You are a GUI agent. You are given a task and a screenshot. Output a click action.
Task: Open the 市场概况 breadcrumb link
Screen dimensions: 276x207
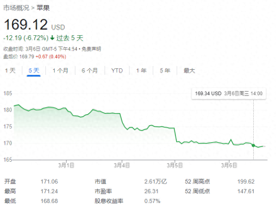pyautogui.click(x=16, y=8)
